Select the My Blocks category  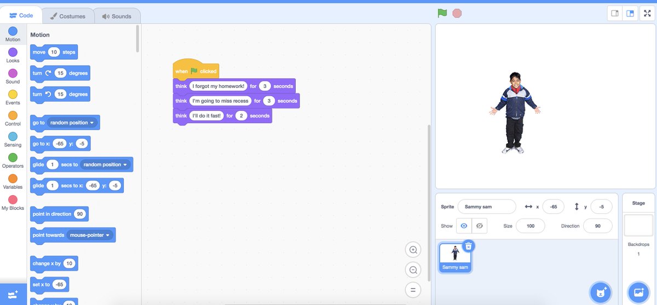click(13, 203)
